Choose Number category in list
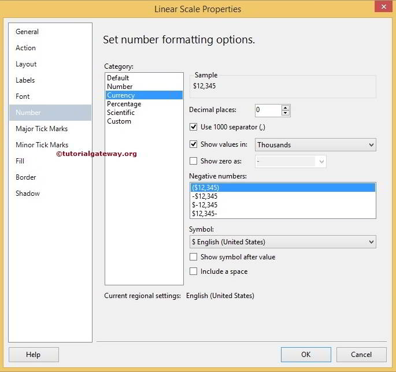396x372 pixels. tap(144, 86)
